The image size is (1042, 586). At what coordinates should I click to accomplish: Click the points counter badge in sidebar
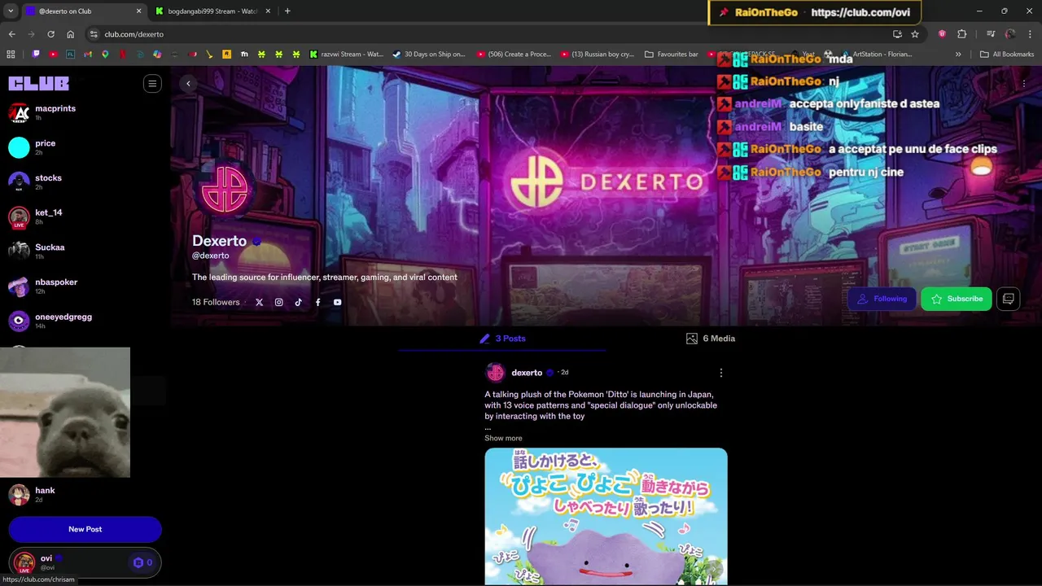point(143,562)
